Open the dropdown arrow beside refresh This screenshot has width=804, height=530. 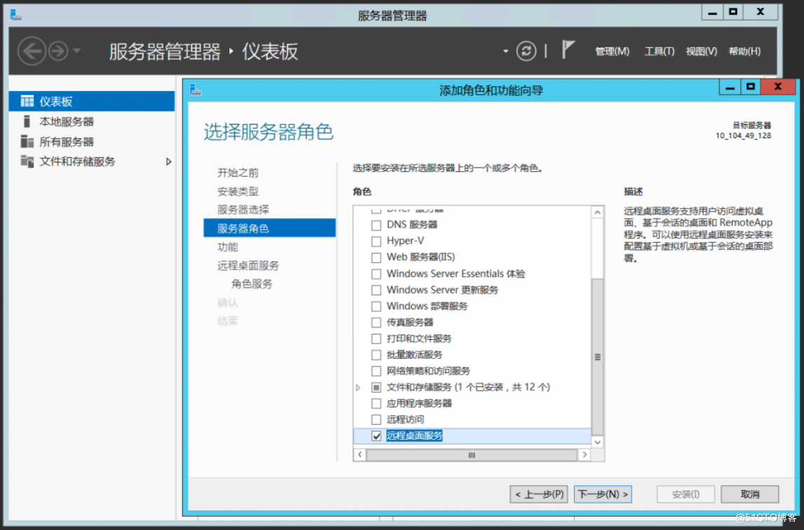coord(505,50)
